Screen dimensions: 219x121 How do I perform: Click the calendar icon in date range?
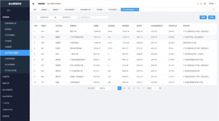[x=36, y=17]
